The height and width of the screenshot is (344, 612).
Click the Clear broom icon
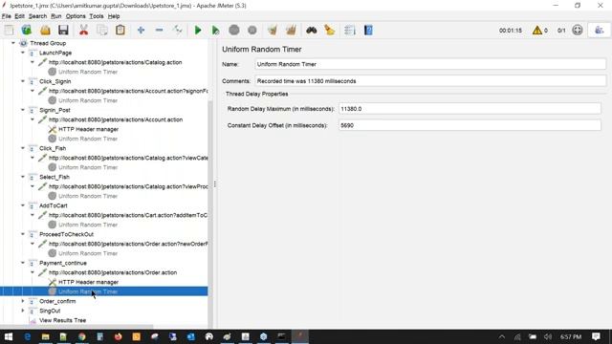click(x=273, y=30)
